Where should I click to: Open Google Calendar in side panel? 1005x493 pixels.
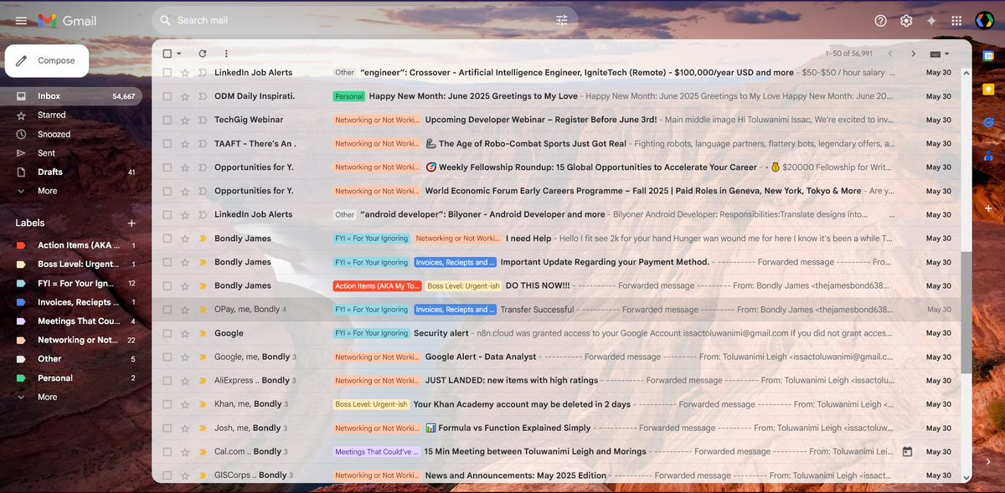tap(988, 56)
